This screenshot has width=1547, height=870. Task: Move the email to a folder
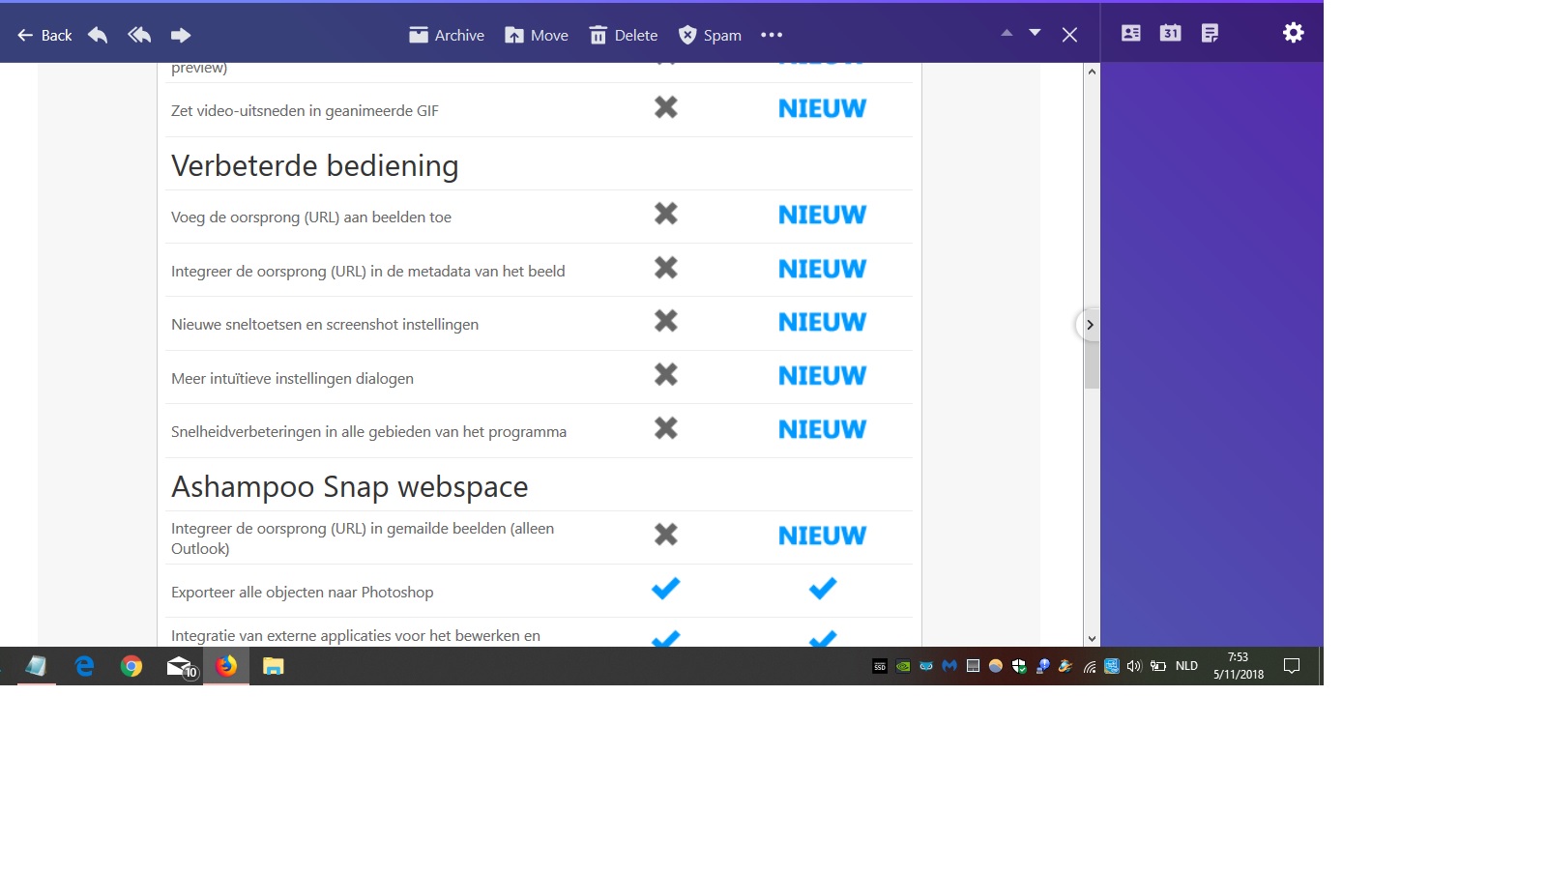(x=537, y=35)
